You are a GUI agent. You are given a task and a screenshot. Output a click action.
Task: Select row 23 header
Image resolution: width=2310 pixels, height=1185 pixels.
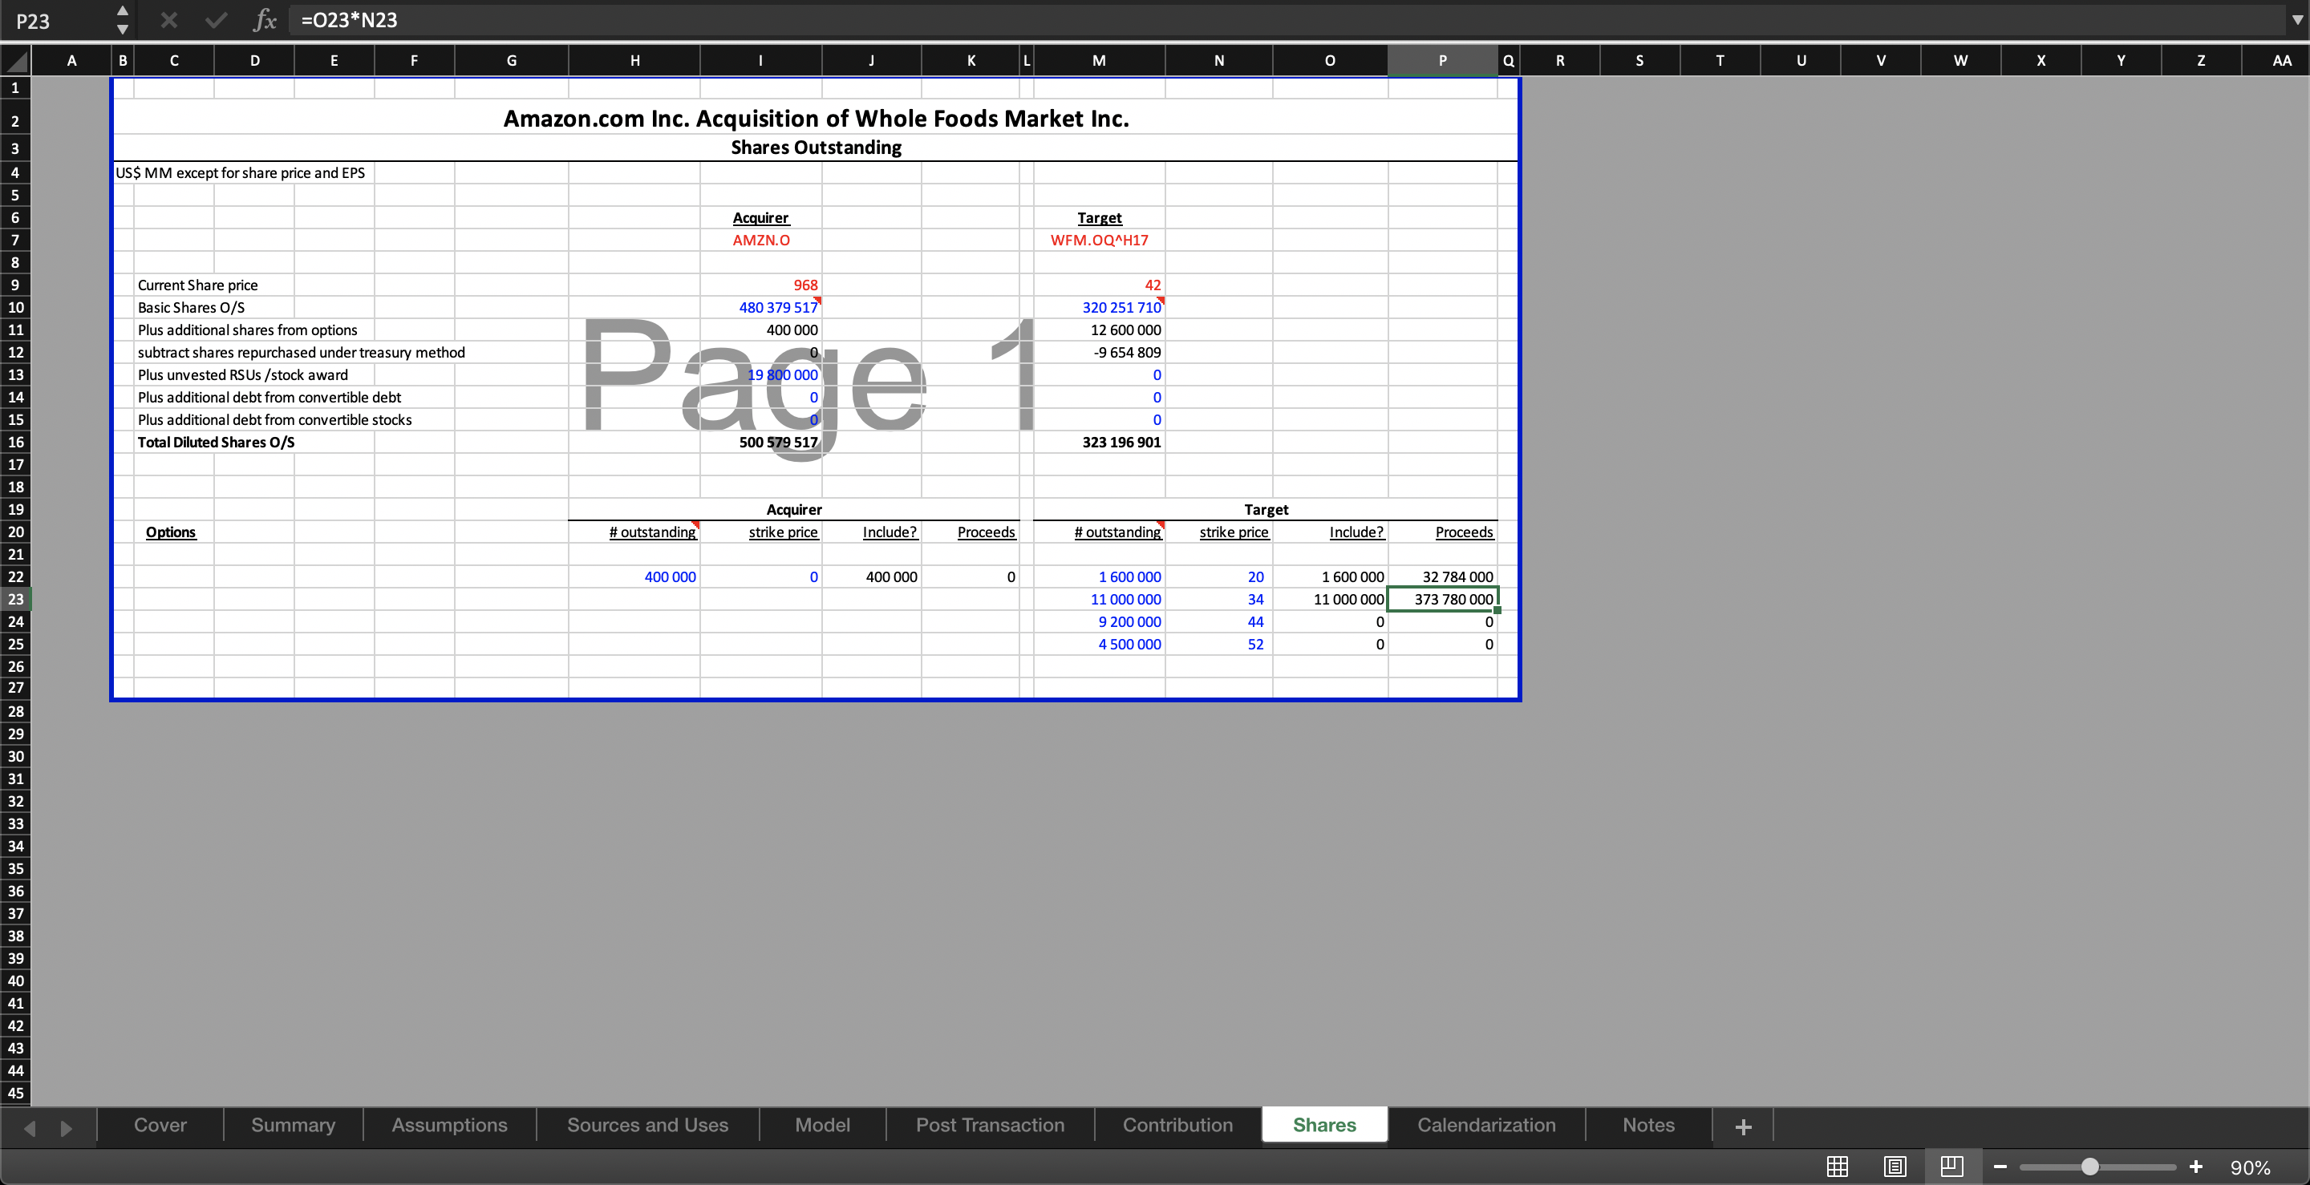point(15,599)
